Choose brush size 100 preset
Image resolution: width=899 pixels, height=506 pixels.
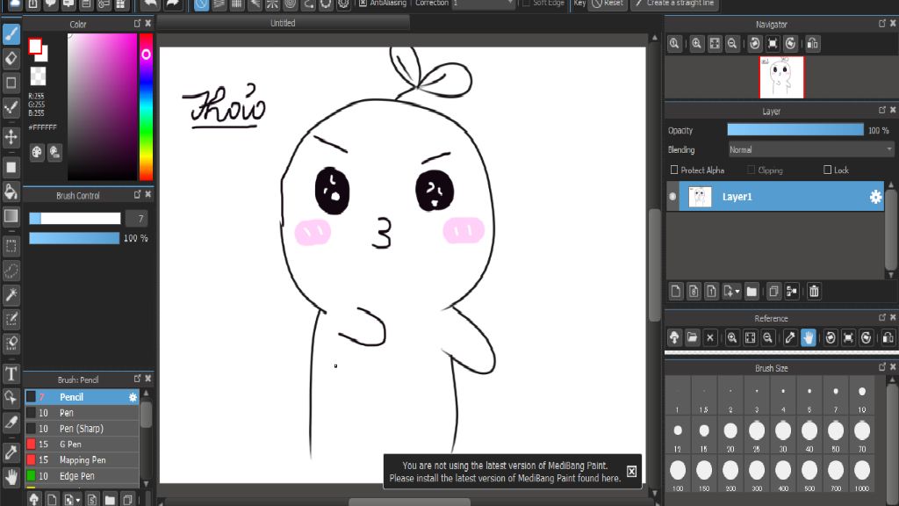(678, 475)
